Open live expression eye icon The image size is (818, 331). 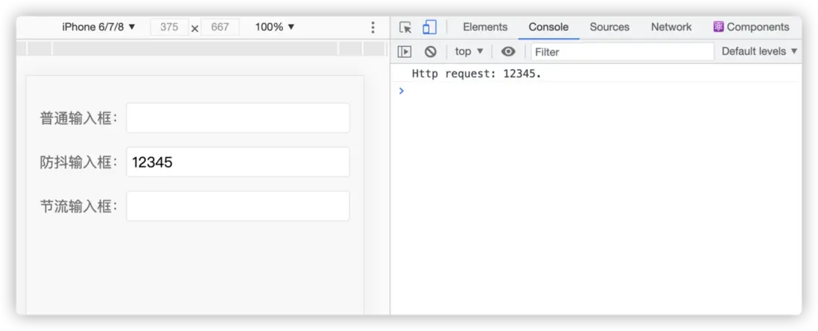pos(508,51)
